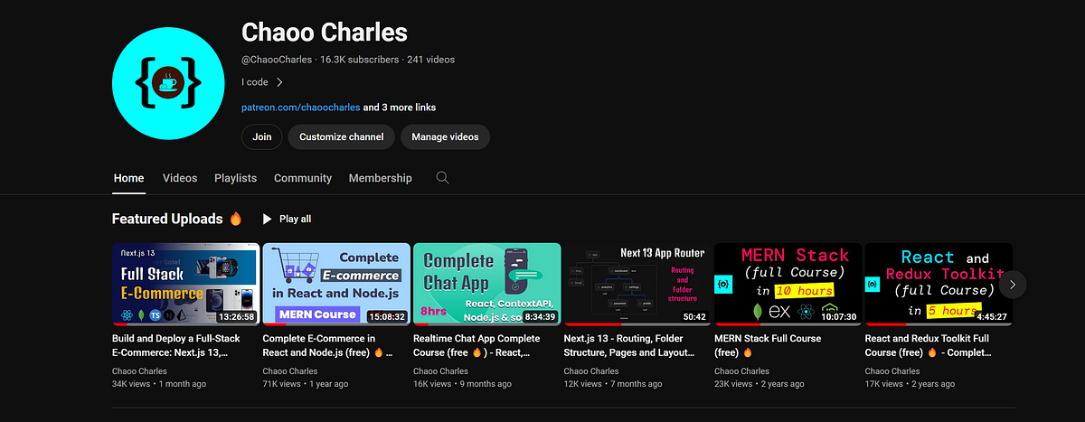Go to the Community tab
This screenshot has width=1085, height=422.
pyautogui.click(x=303, y=178)
